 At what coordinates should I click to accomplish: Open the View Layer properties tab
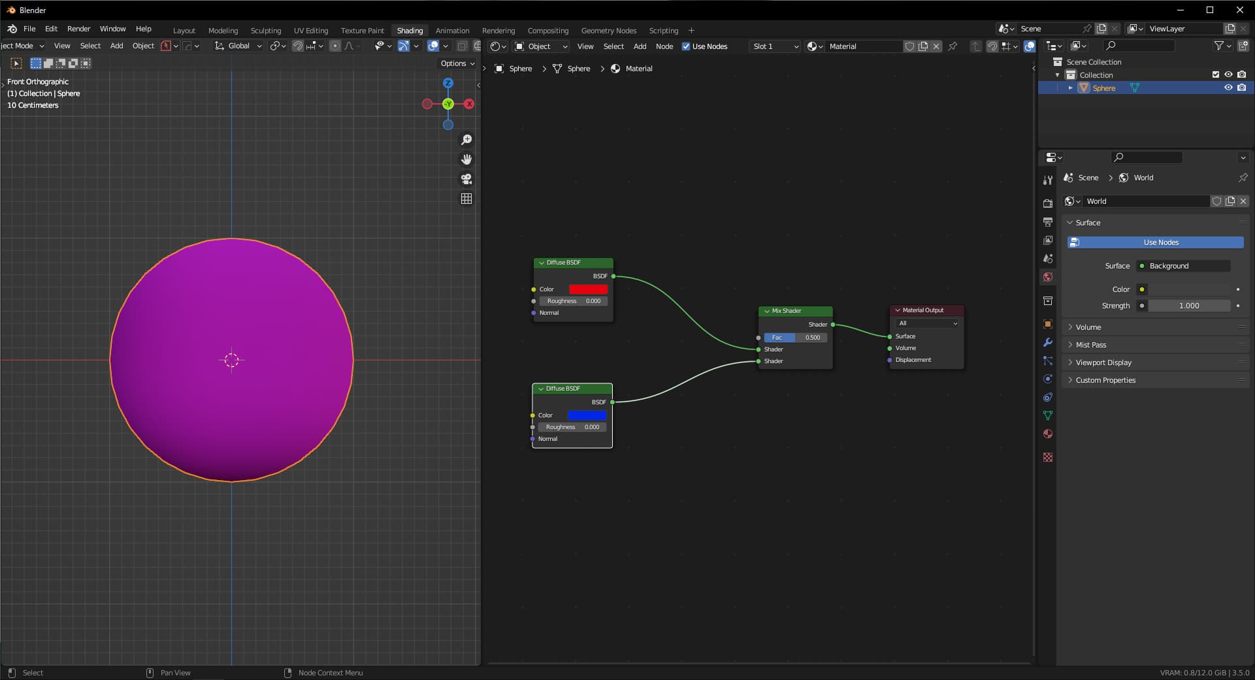coord(1048,240)
